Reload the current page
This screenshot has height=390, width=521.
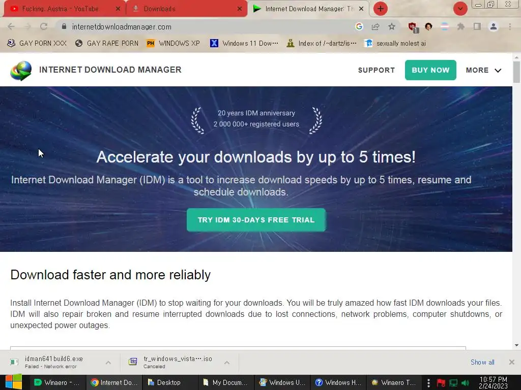point(44,26)
